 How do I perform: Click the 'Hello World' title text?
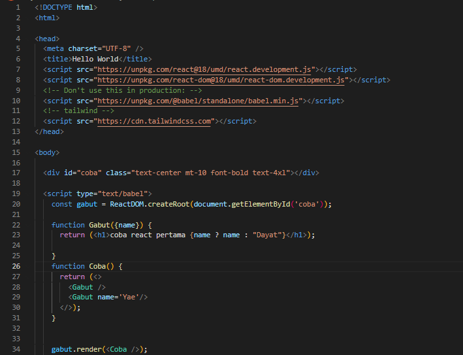[x=95, y=59]
